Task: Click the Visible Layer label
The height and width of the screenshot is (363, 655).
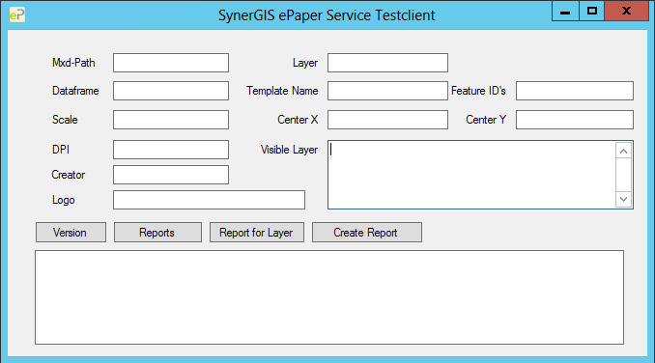Action: coord(289,150)
